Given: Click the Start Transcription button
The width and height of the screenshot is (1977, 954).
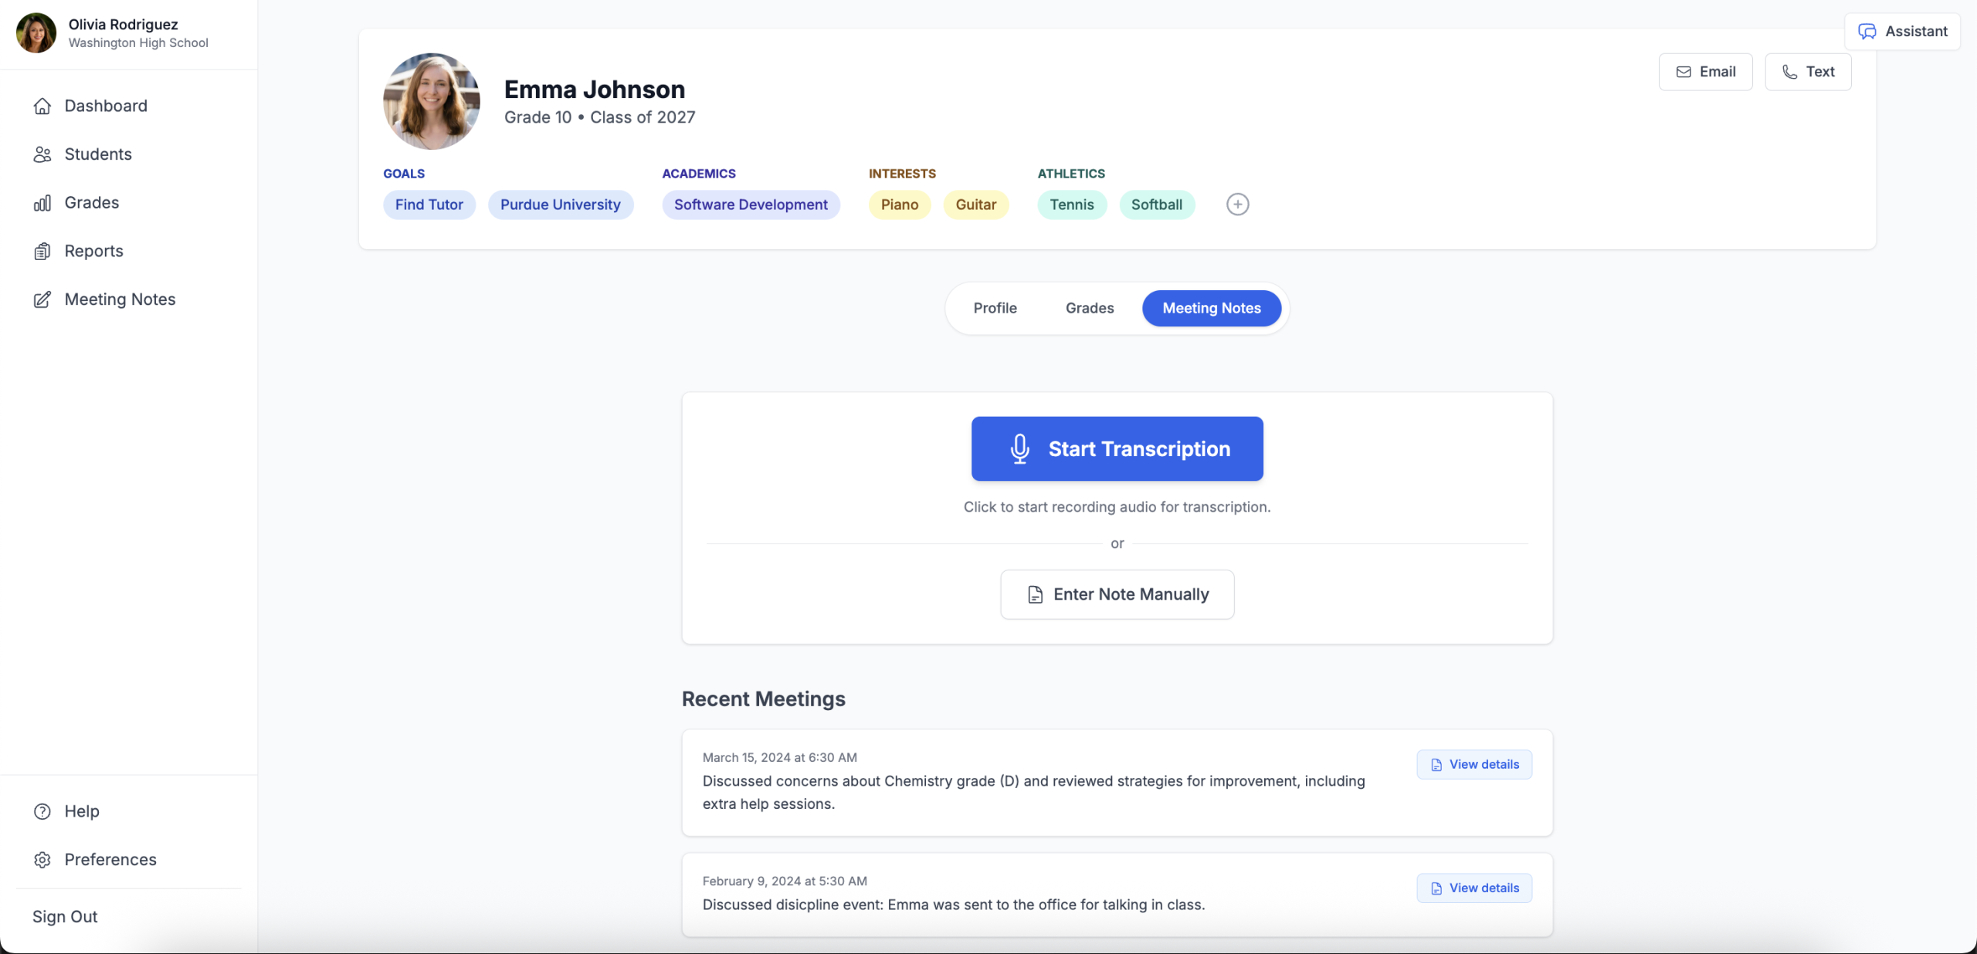Looking at the screenshot, I should click(x=1117, y=448).
